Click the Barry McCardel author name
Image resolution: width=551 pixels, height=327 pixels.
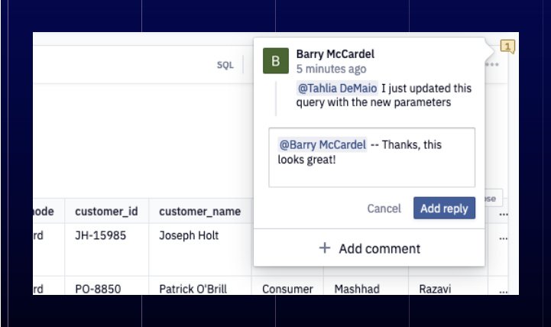(335, 53)
